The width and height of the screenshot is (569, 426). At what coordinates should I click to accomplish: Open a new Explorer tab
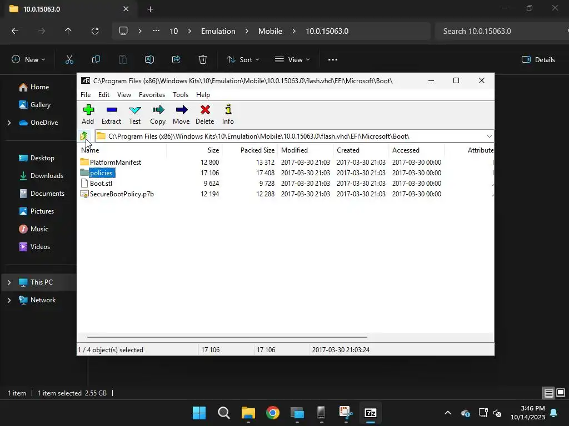click(150, 9)
